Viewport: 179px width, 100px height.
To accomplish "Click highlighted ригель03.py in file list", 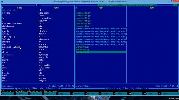I will point(101,52).
